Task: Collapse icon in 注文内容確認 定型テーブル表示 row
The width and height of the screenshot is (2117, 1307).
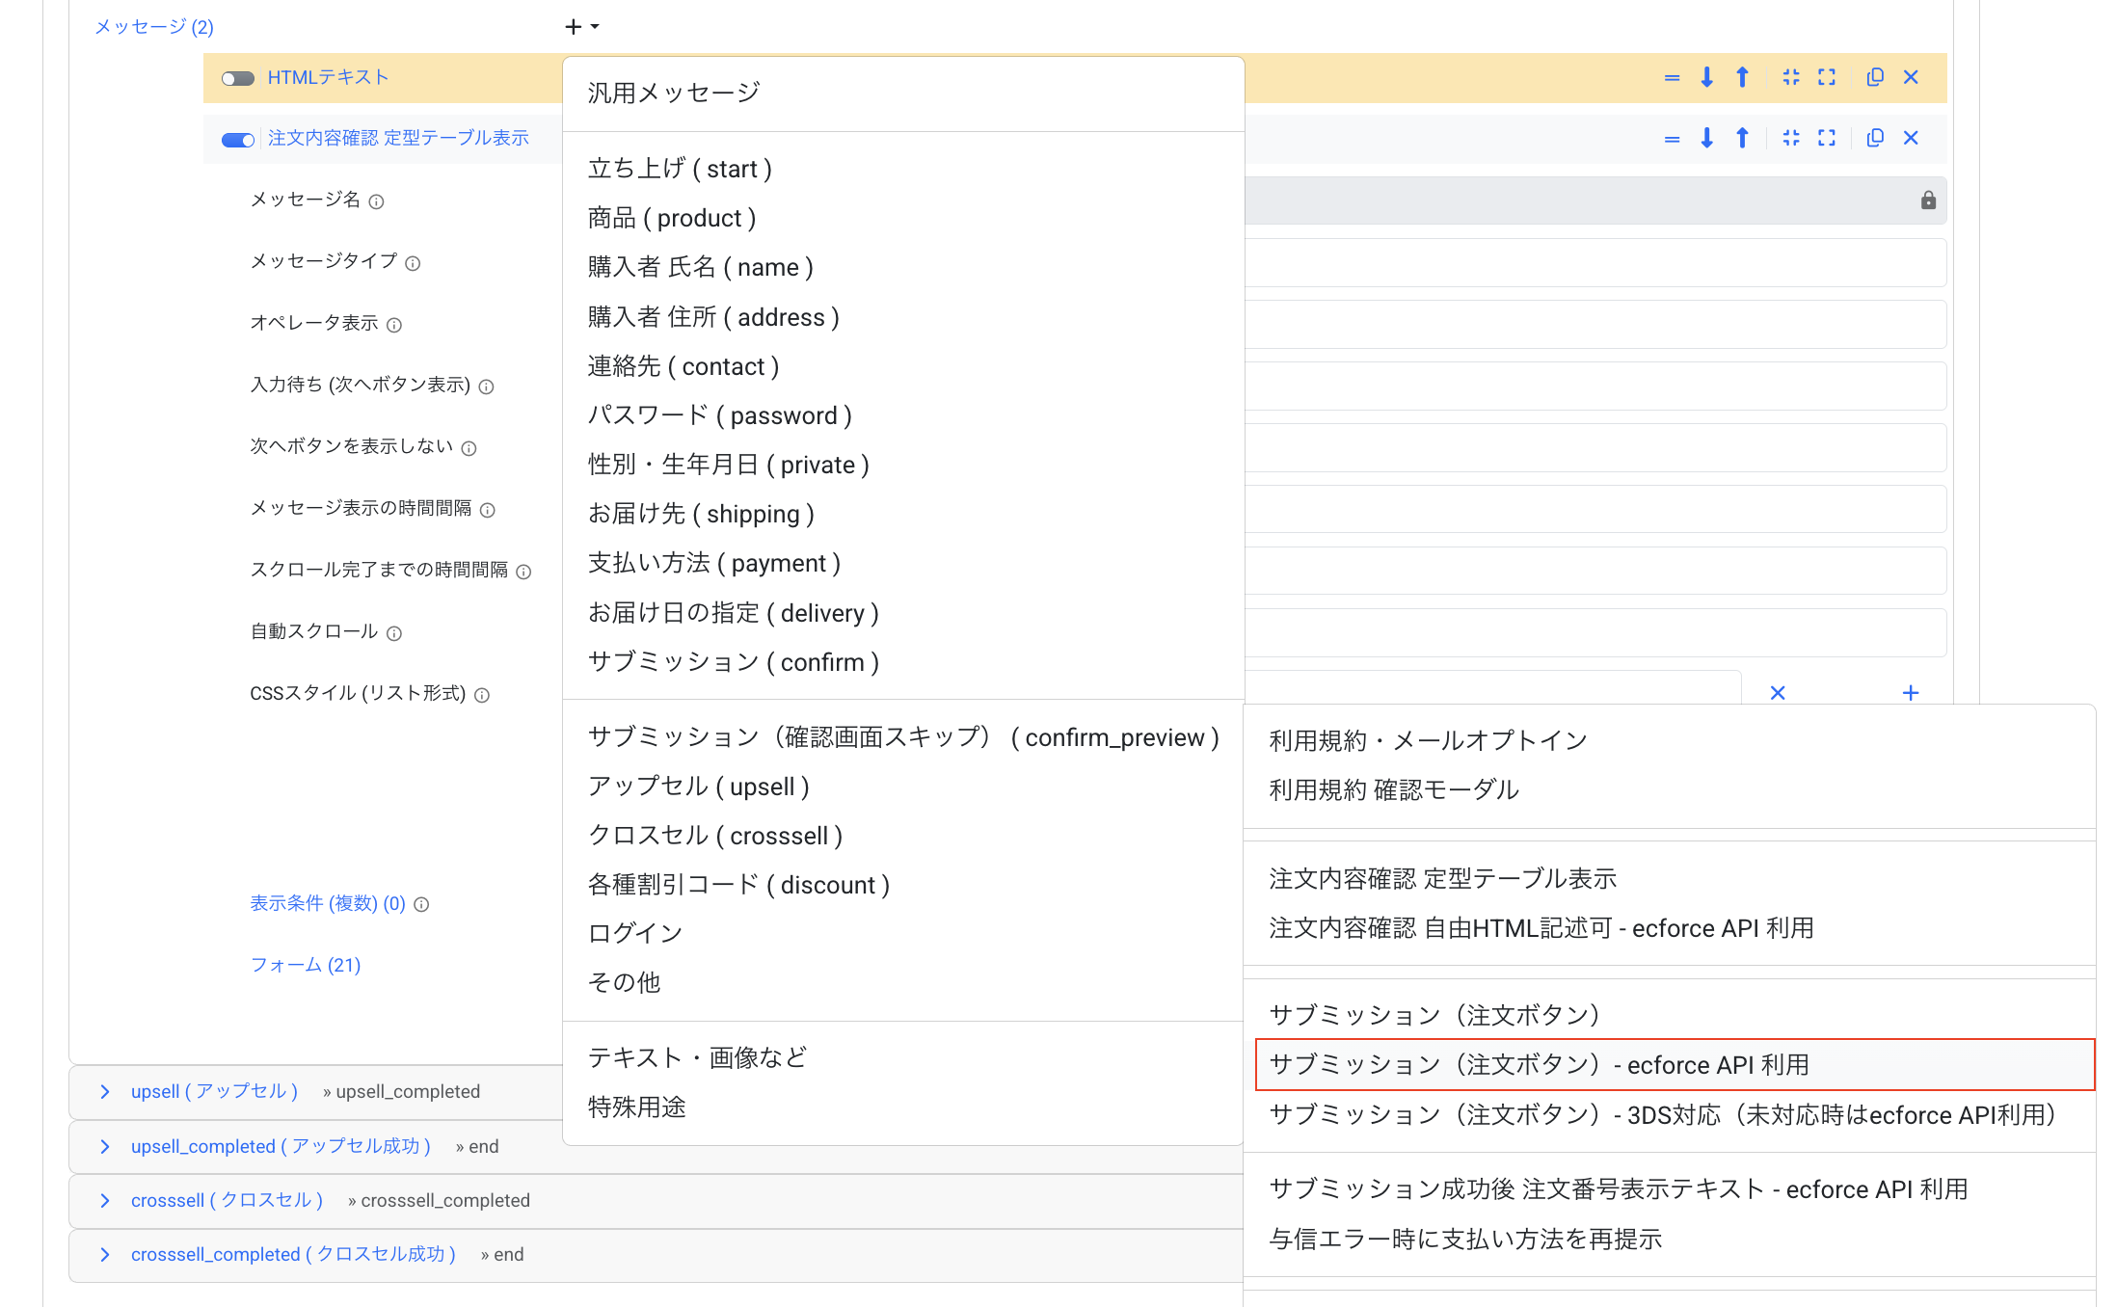Action: (x=1791, y=138)
